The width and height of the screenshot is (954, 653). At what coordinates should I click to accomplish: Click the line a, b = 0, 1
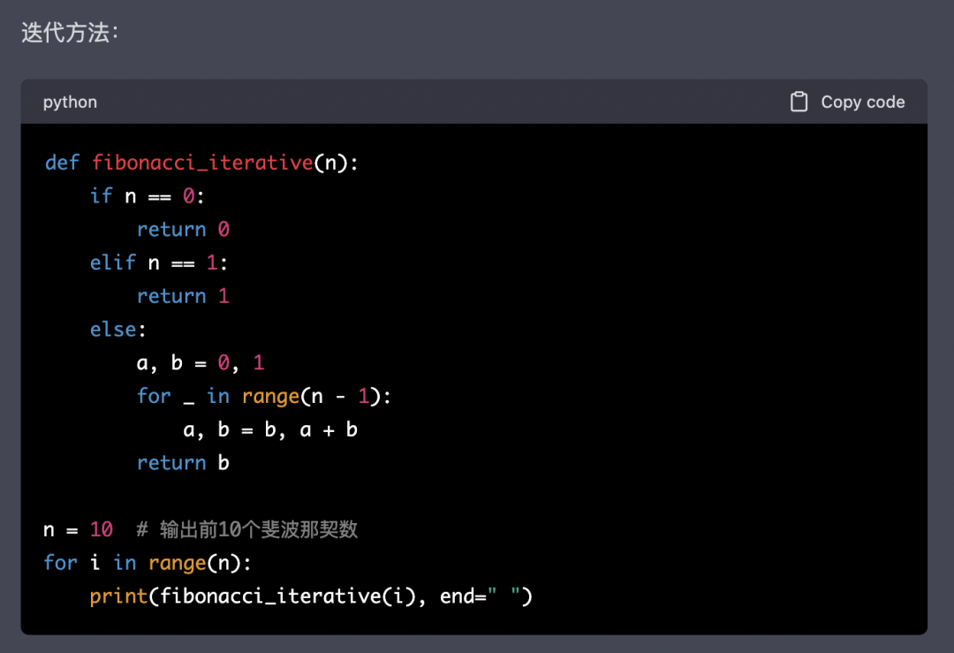coord(201,362)
